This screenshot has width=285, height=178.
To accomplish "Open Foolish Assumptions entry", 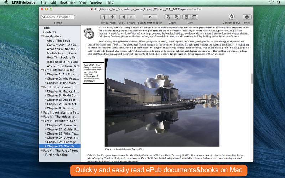I will [61, 53].
